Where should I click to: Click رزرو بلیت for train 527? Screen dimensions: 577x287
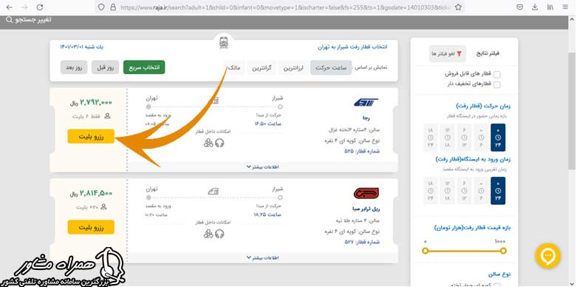[x=91, y=227]
